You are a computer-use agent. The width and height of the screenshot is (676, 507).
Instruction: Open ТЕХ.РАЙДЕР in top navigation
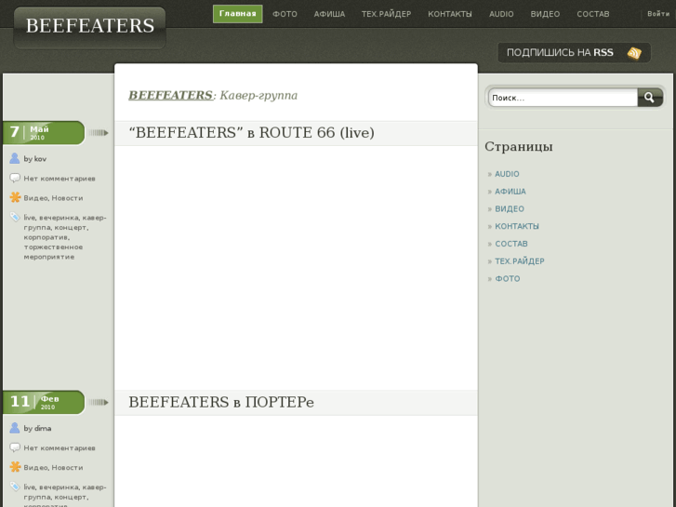pos(386,14)
